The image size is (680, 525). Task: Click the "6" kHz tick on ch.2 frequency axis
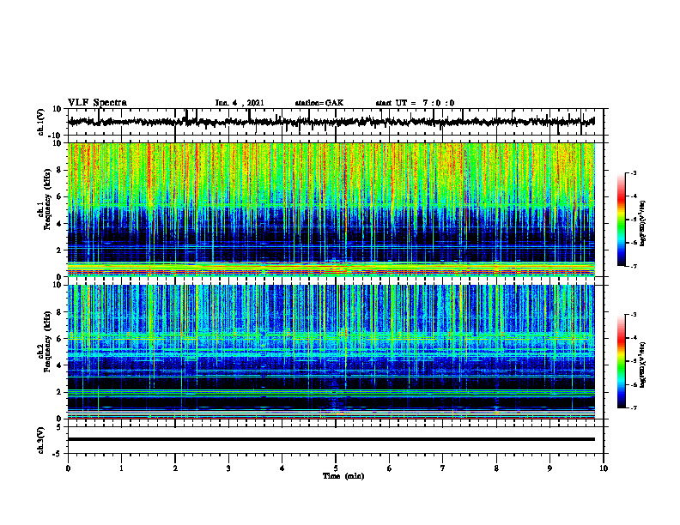[60, 339]
